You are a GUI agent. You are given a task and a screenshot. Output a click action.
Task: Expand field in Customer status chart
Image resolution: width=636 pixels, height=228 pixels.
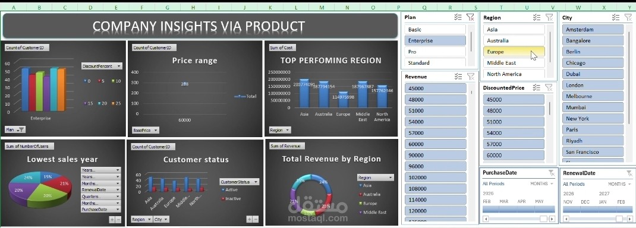coord(249,219)
